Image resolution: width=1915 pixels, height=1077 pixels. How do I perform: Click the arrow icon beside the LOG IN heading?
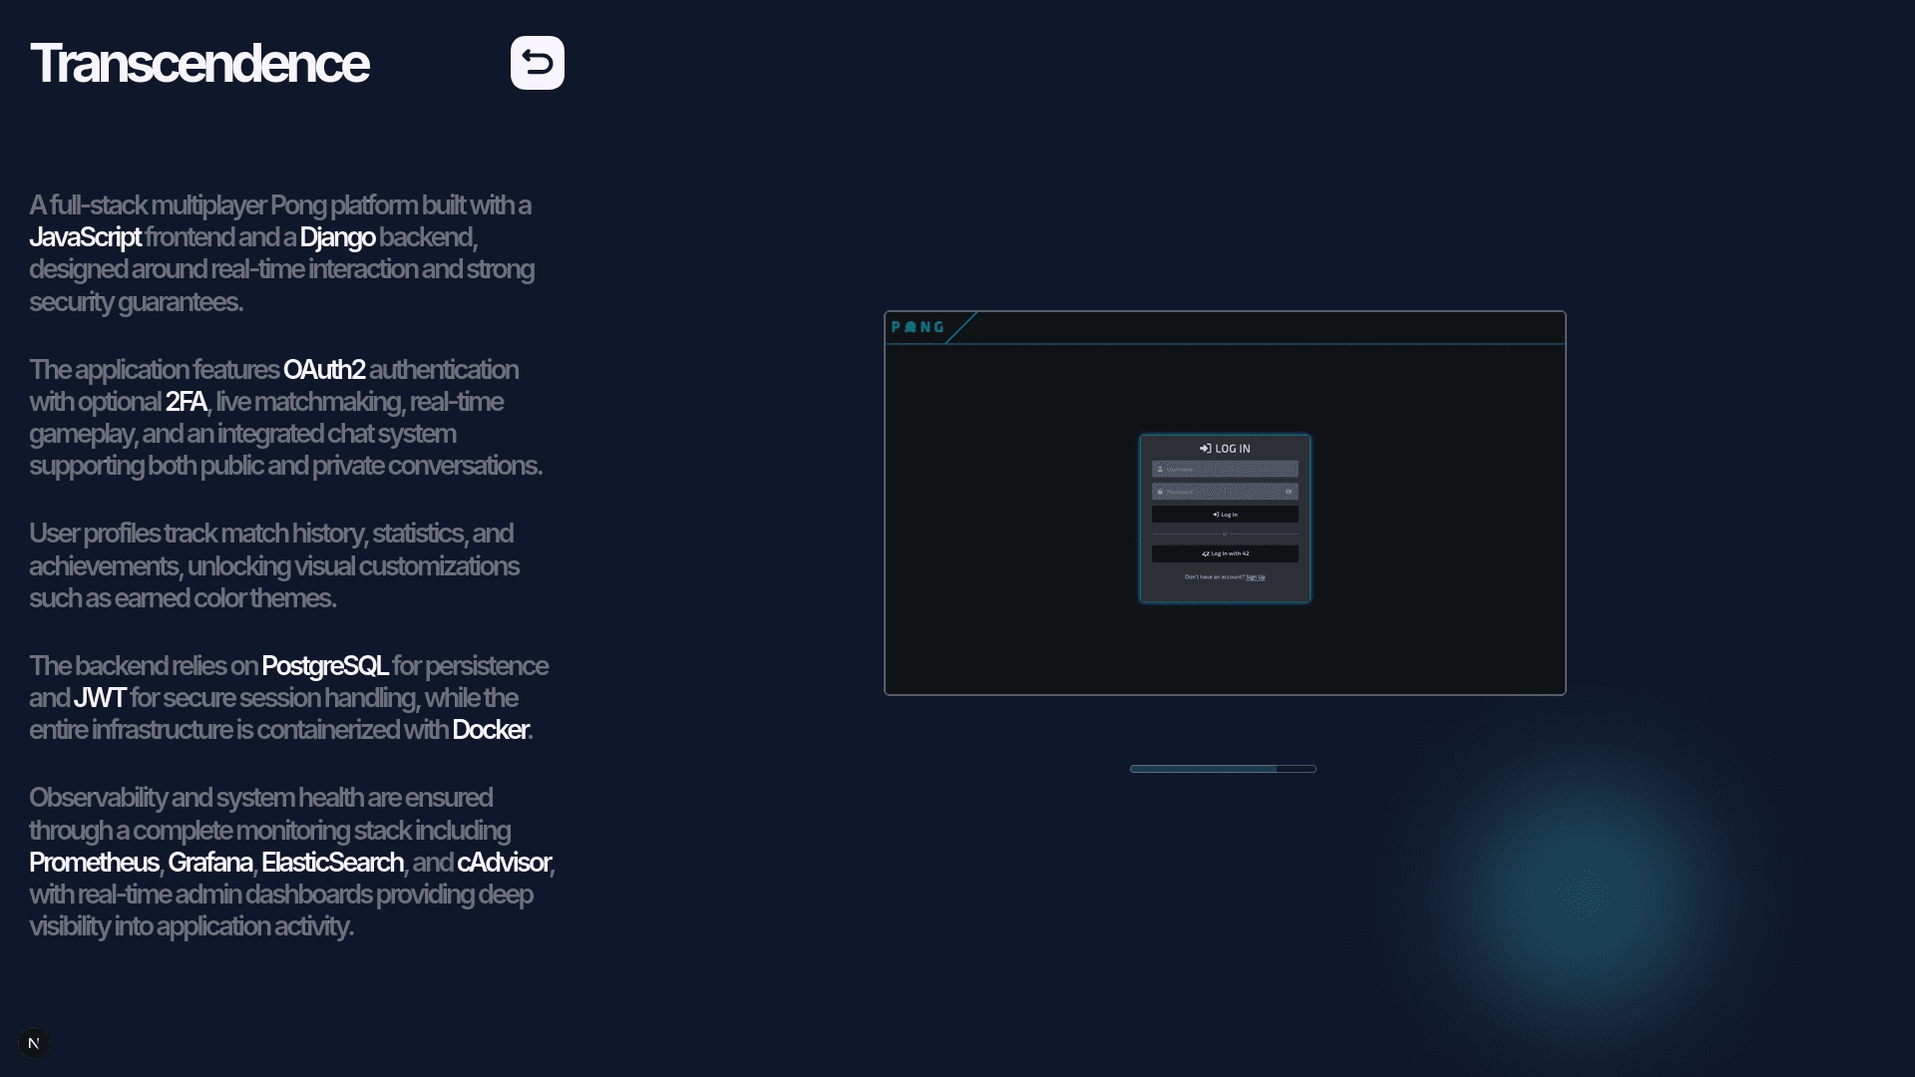click(x=1205, y=449)
